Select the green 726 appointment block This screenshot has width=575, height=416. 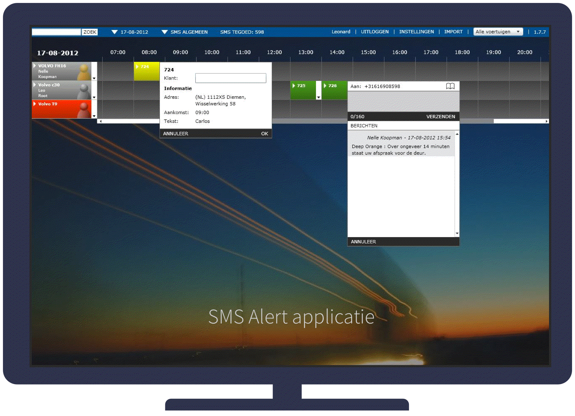tap(334, 90)
